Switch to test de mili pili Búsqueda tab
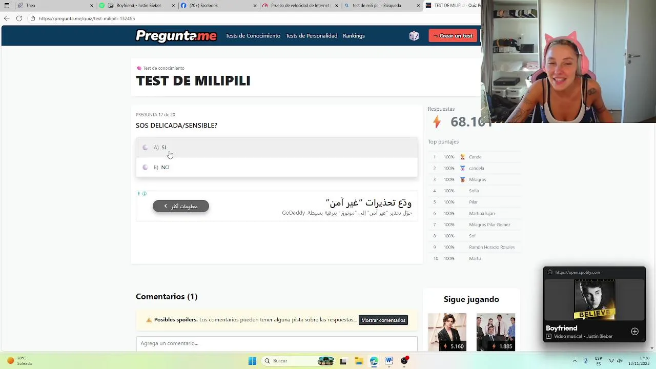The image size is (656, 369). point(382,6)
